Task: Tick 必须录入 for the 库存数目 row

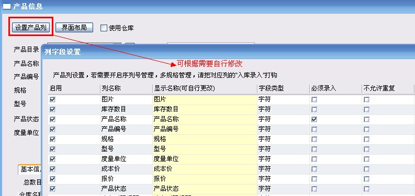Action: 314,109
